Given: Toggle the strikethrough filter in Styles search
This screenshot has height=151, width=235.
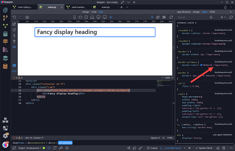Looking at the screenshot, I should 211,17.
